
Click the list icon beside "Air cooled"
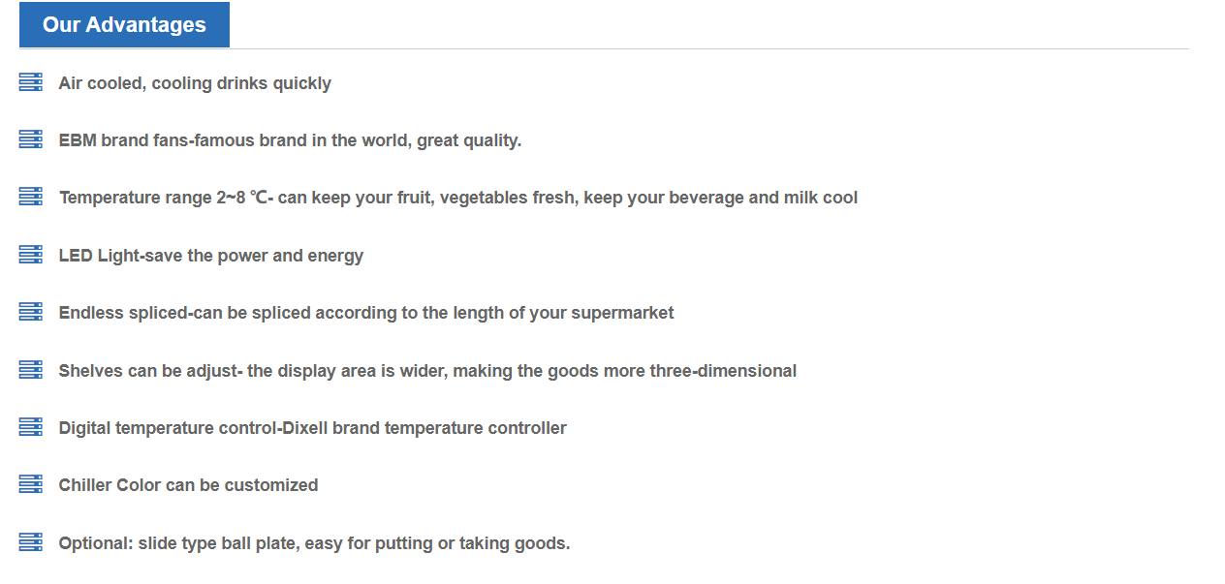[31, 82]
